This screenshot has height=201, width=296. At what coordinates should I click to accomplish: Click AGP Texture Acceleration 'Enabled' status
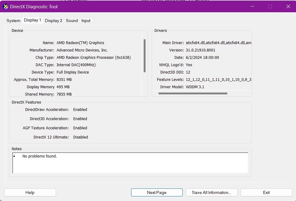(x=80, y=128)
